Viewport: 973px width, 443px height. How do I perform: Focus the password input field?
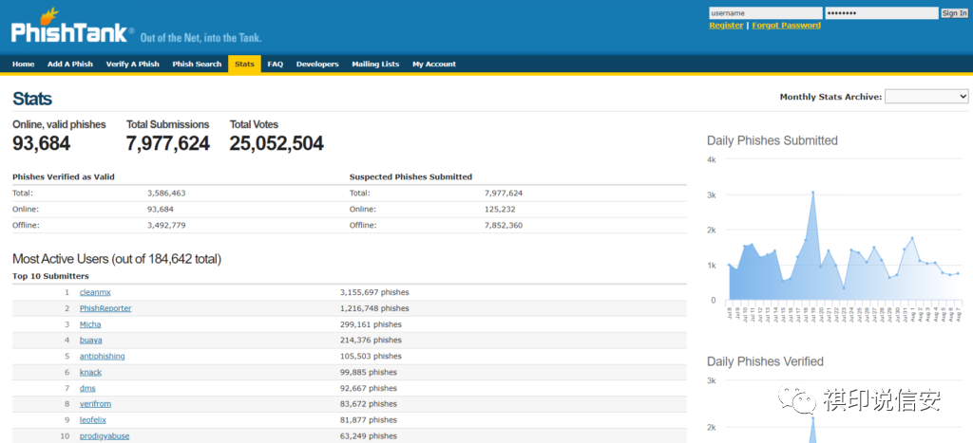click(881, 13)
